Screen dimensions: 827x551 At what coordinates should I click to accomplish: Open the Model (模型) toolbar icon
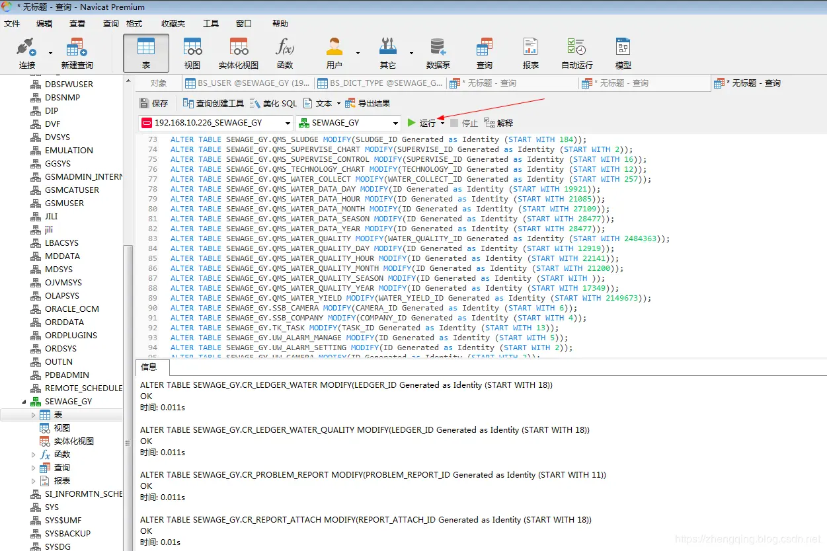click(x=623, y=53)
